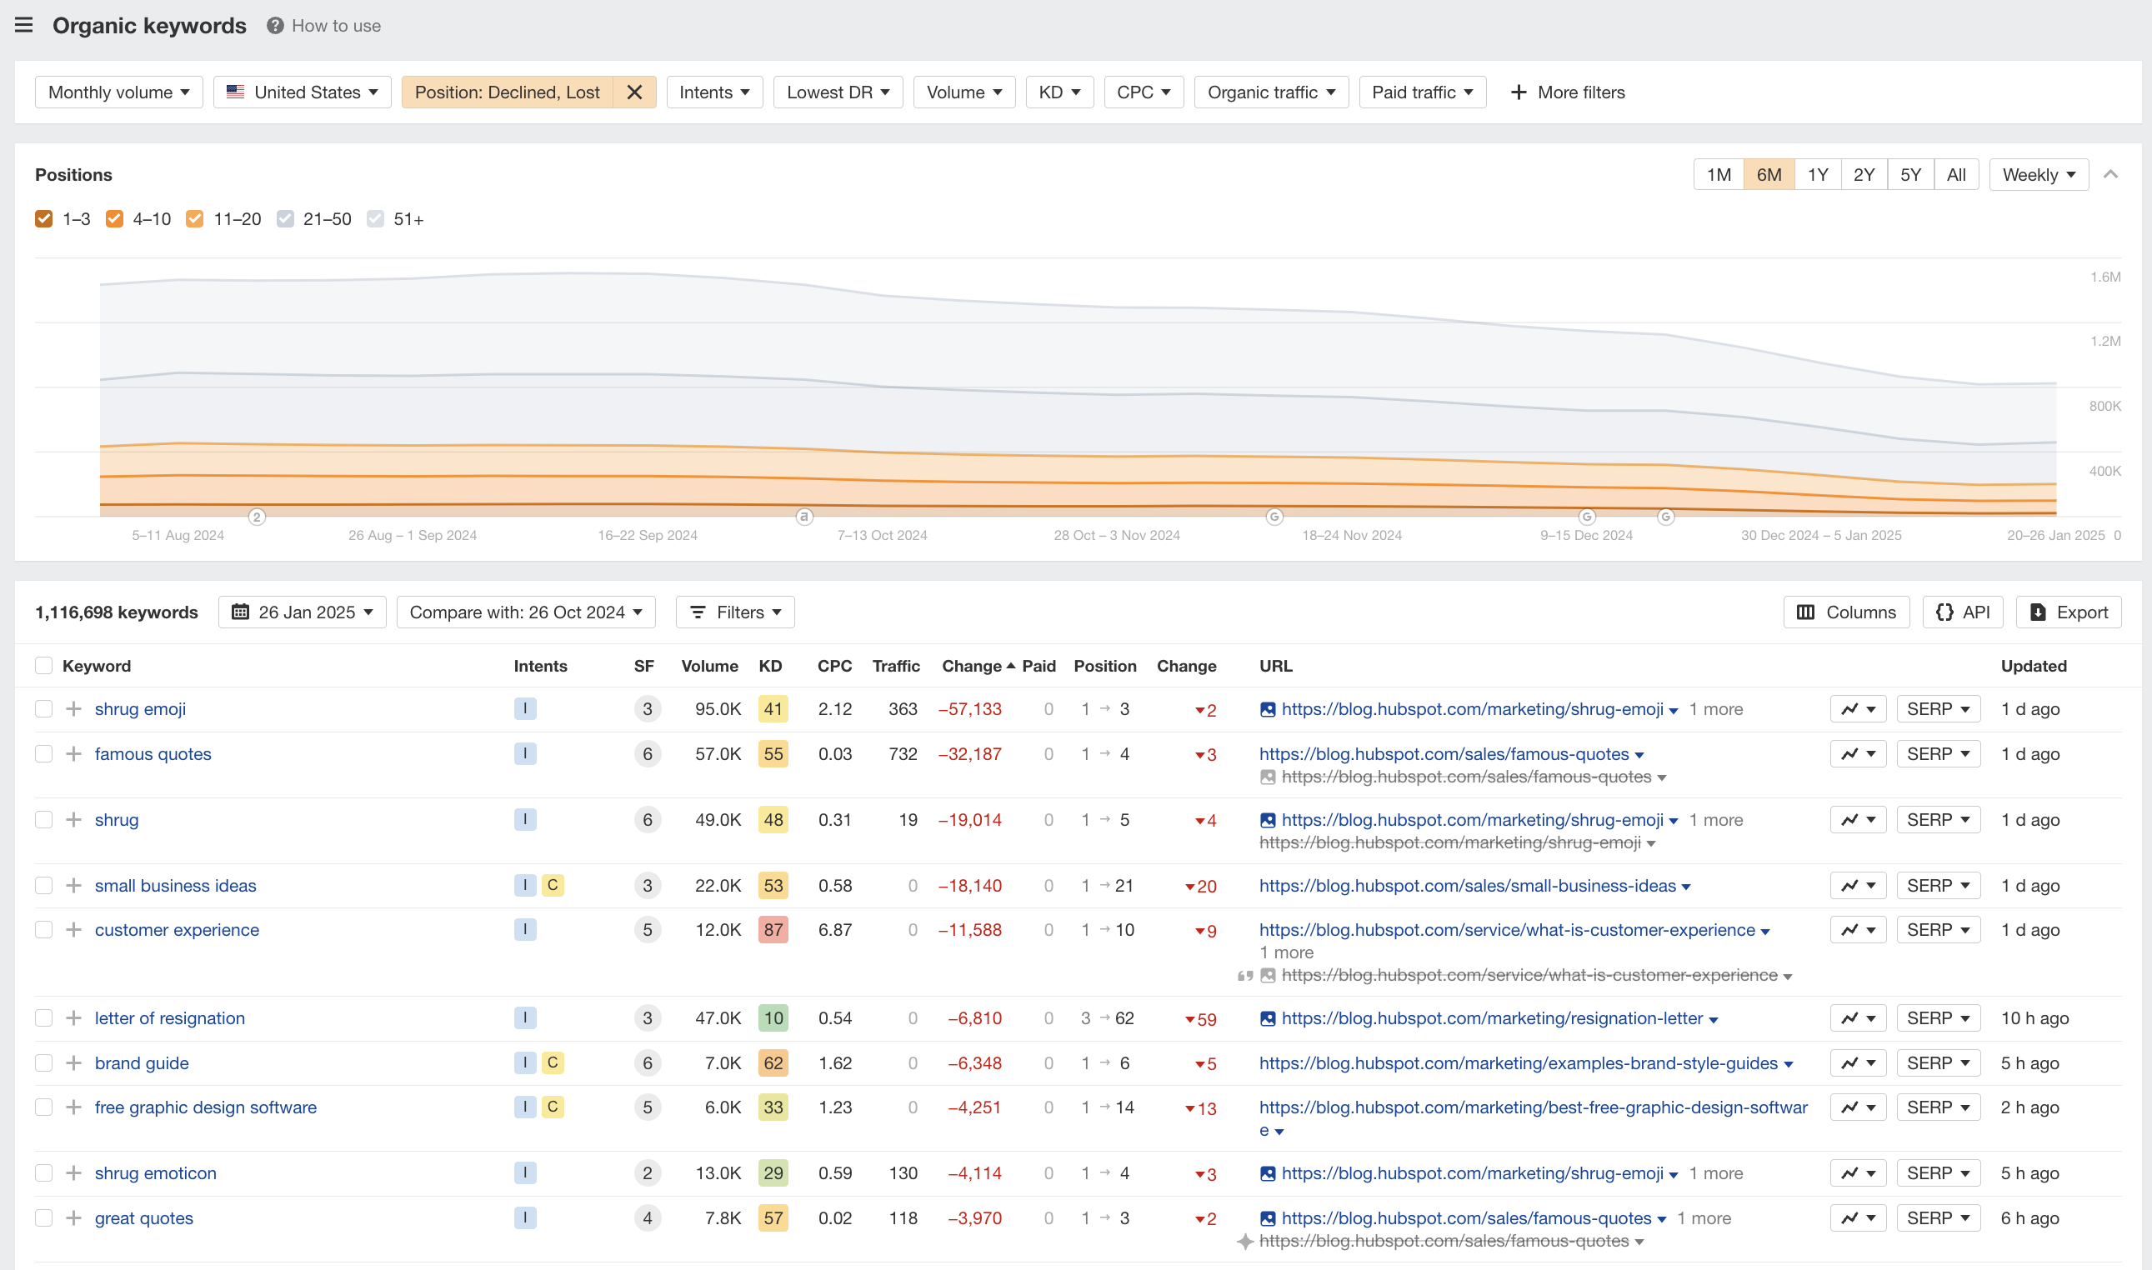Viewport: 2152px width, 1270px height.
Task: Switch chart range to 2Y
Action: [x=1864, y=174]
